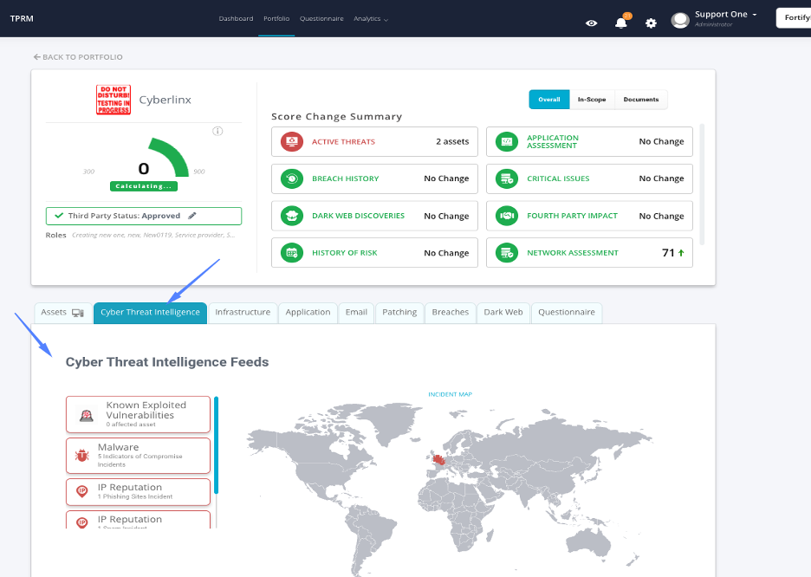Viewport: 811px width, 577px height.
Task: Edit Third Party Status with the pencil button
Action: coord(192,215)
